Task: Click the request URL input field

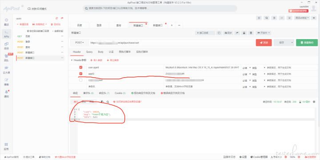Action: tap(172, 43)
